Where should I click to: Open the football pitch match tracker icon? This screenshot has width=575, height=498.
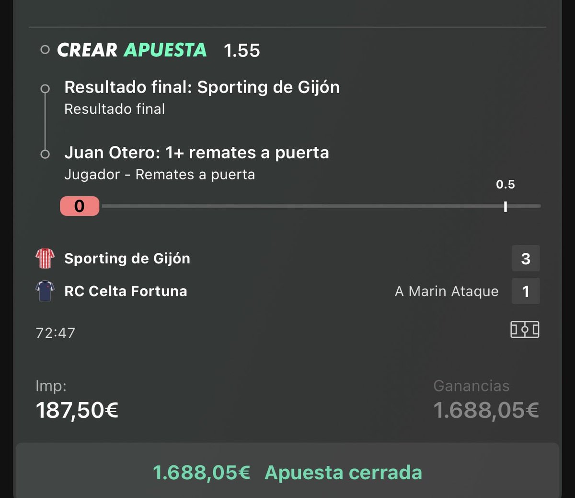525,330
